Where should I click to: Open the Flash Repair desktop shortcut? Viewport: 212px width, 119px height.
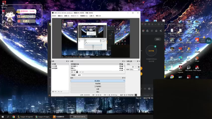coord(197,68)
